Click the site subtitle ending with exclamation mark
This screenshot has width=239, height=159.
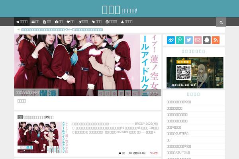coord(129,11)
